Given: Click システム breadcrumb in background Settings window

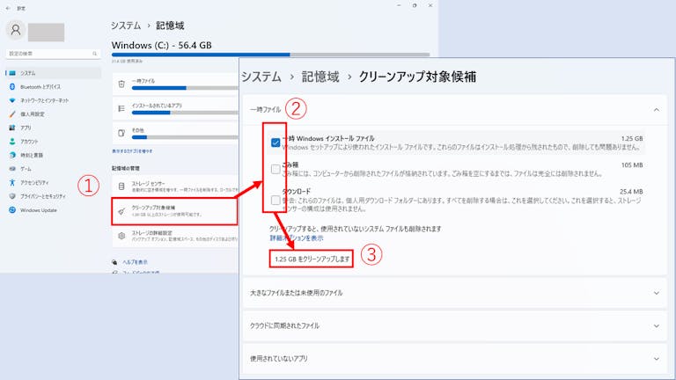Looking at the screenshot, I should (x=126, y=26).
